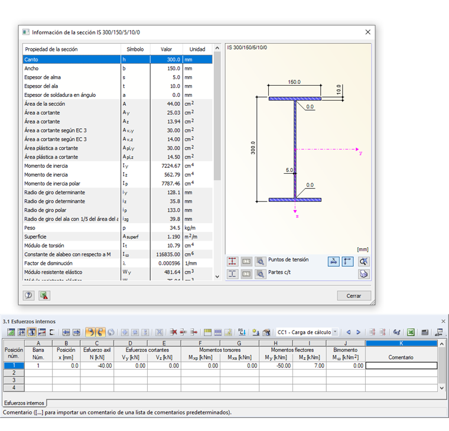Open stress points details magnifier button
This screenshot has width=449, height=431.
261,261
